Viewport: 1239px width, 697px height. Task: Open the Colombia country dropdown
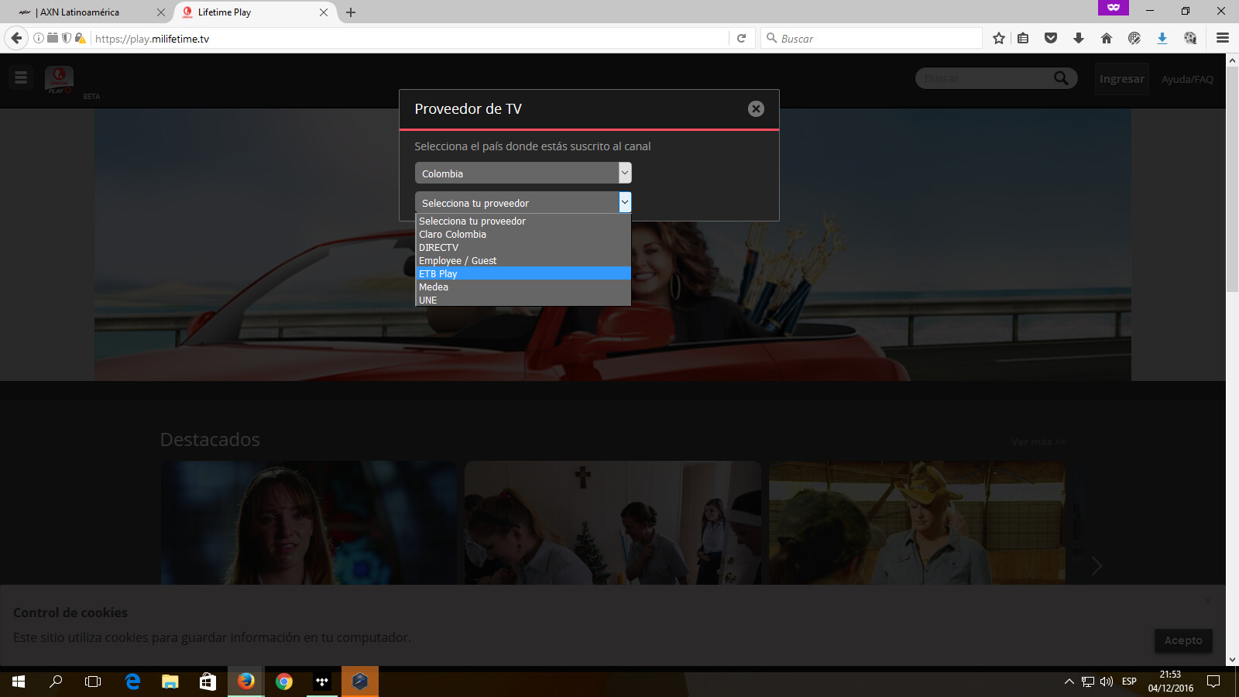coord(523,173)
